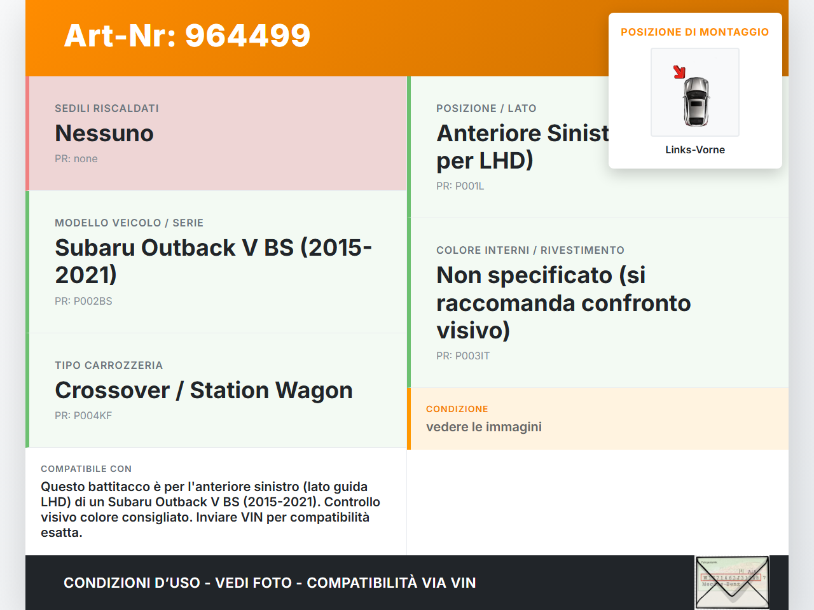814x610 pixels.
Task: Click the 'POSIZIONE / LATO' label
Action: [x=486, y=108]
